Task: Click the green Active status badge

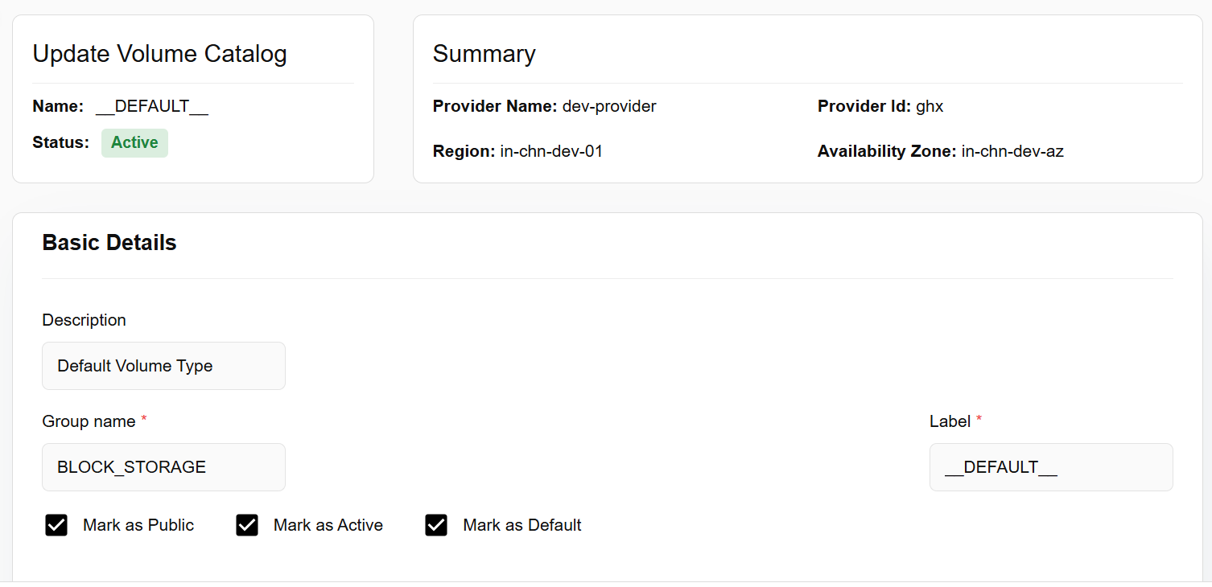Action: pyautogui.click(x=134, y=143)
